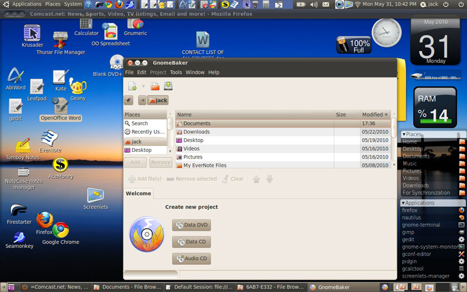
Task: Select the Pictures folder row in file list
Action: click(283, 157)
